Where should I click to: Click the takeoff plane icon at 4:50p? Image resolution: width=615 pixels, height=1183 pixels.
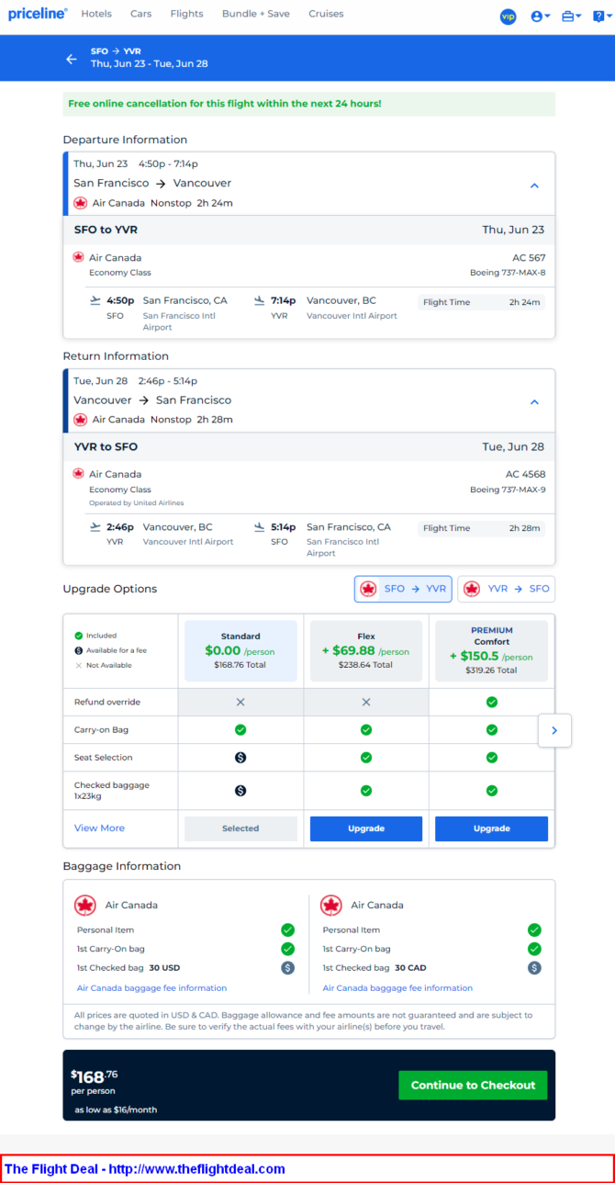tap(95, 300)
